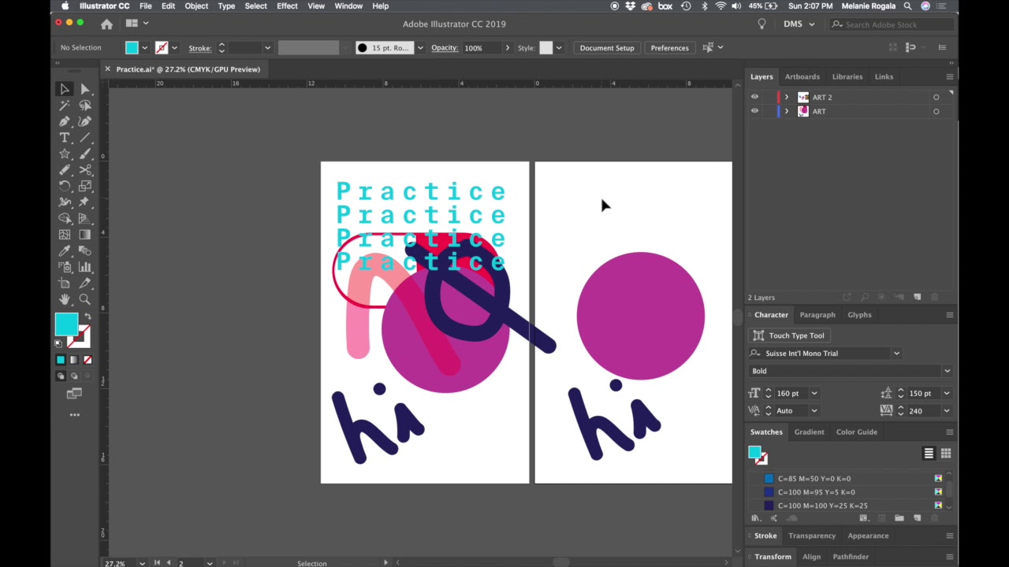Open the Object menu

196,6
